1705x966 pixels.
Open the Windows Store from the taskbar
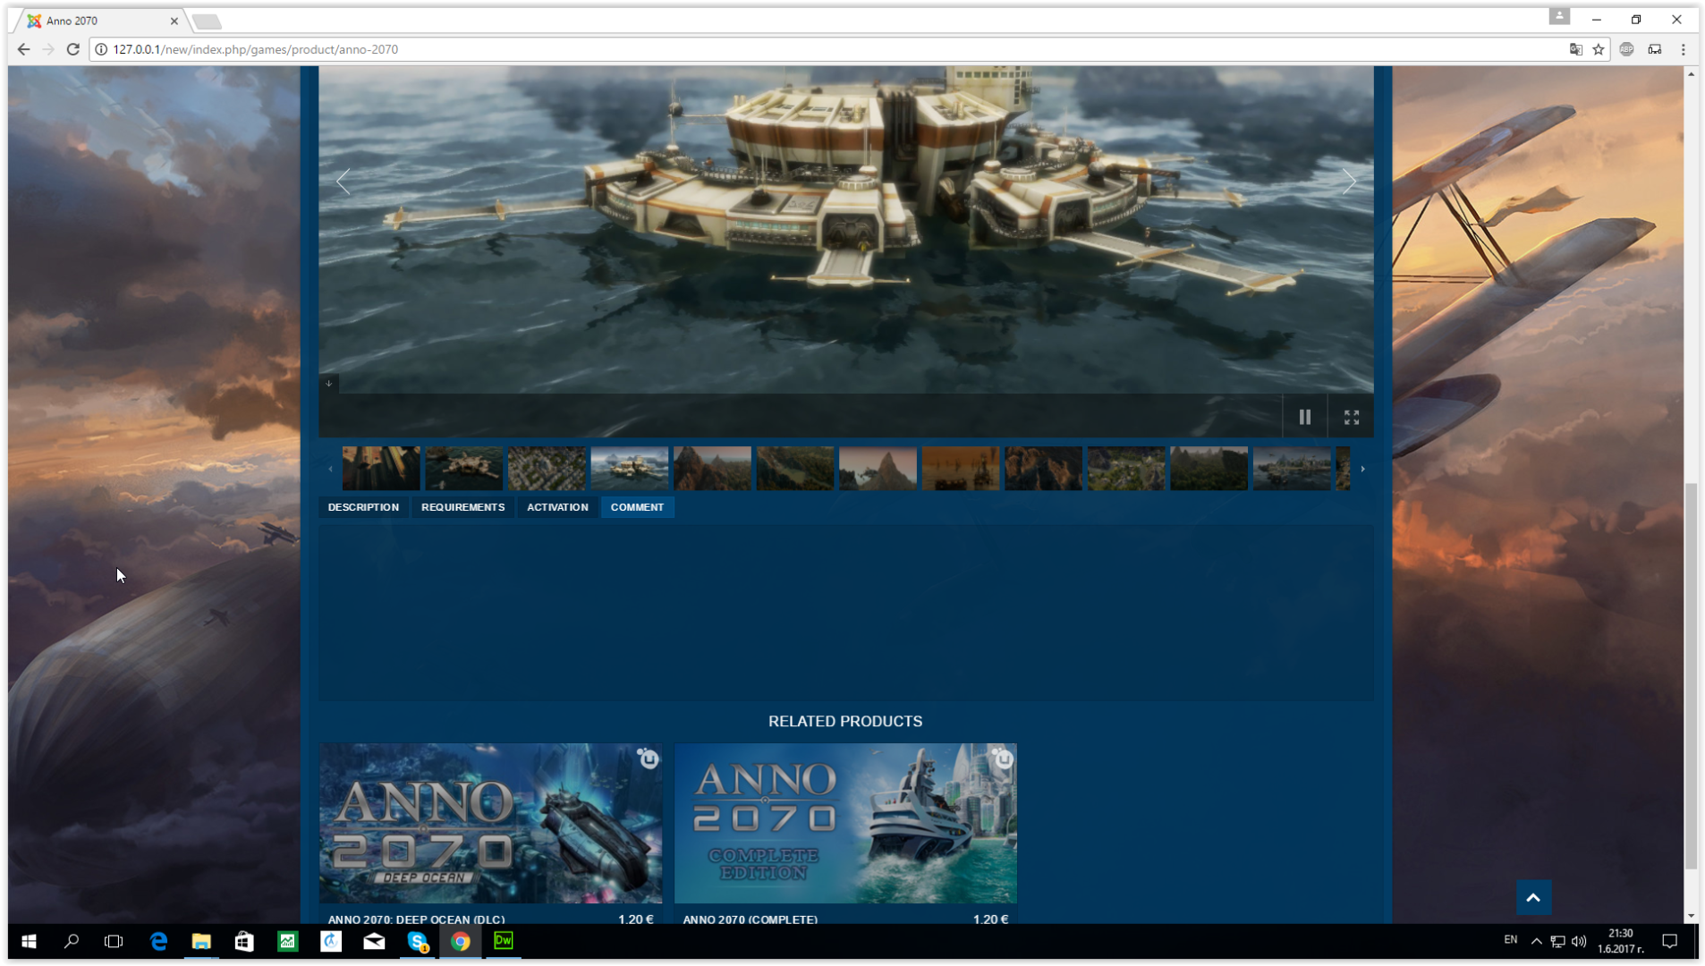pyautogui.click(x=244, y=941)
